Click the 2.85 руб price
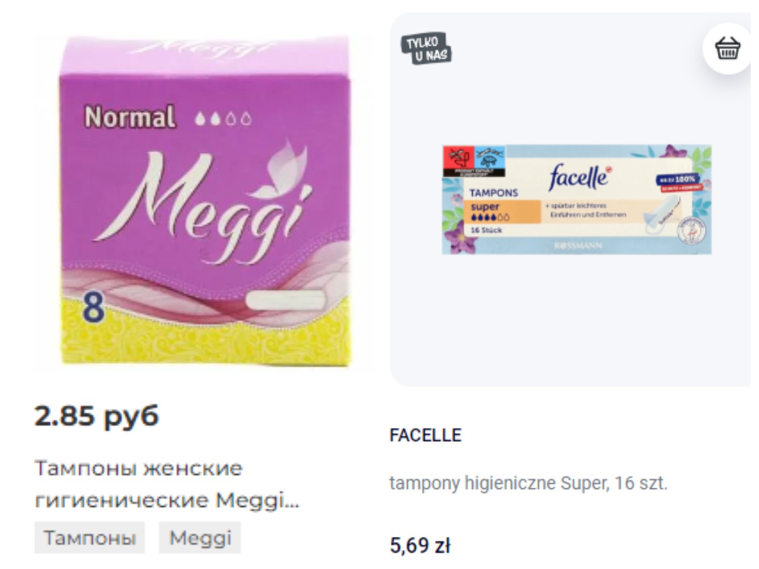 [x=97, y=416]
